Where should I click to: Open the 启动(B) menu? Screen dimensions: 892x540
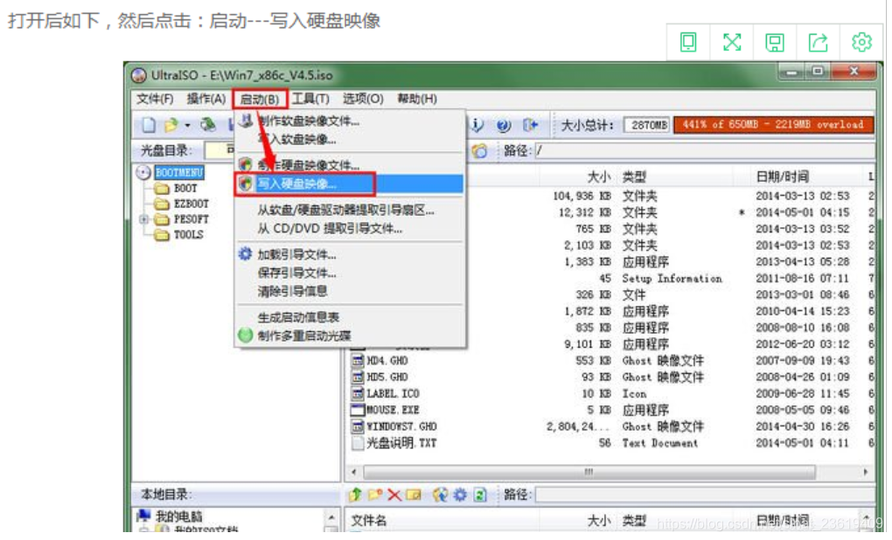(260, 100)
